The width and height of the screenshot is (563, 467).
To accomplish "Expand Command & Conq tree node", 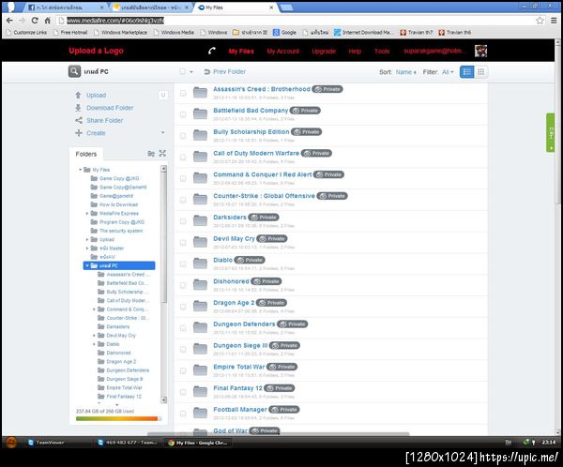I will (94, 309).
